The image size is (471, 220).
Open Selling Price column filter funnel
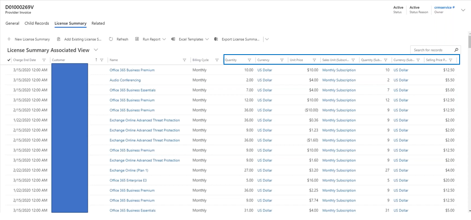[x=450, y=60]
